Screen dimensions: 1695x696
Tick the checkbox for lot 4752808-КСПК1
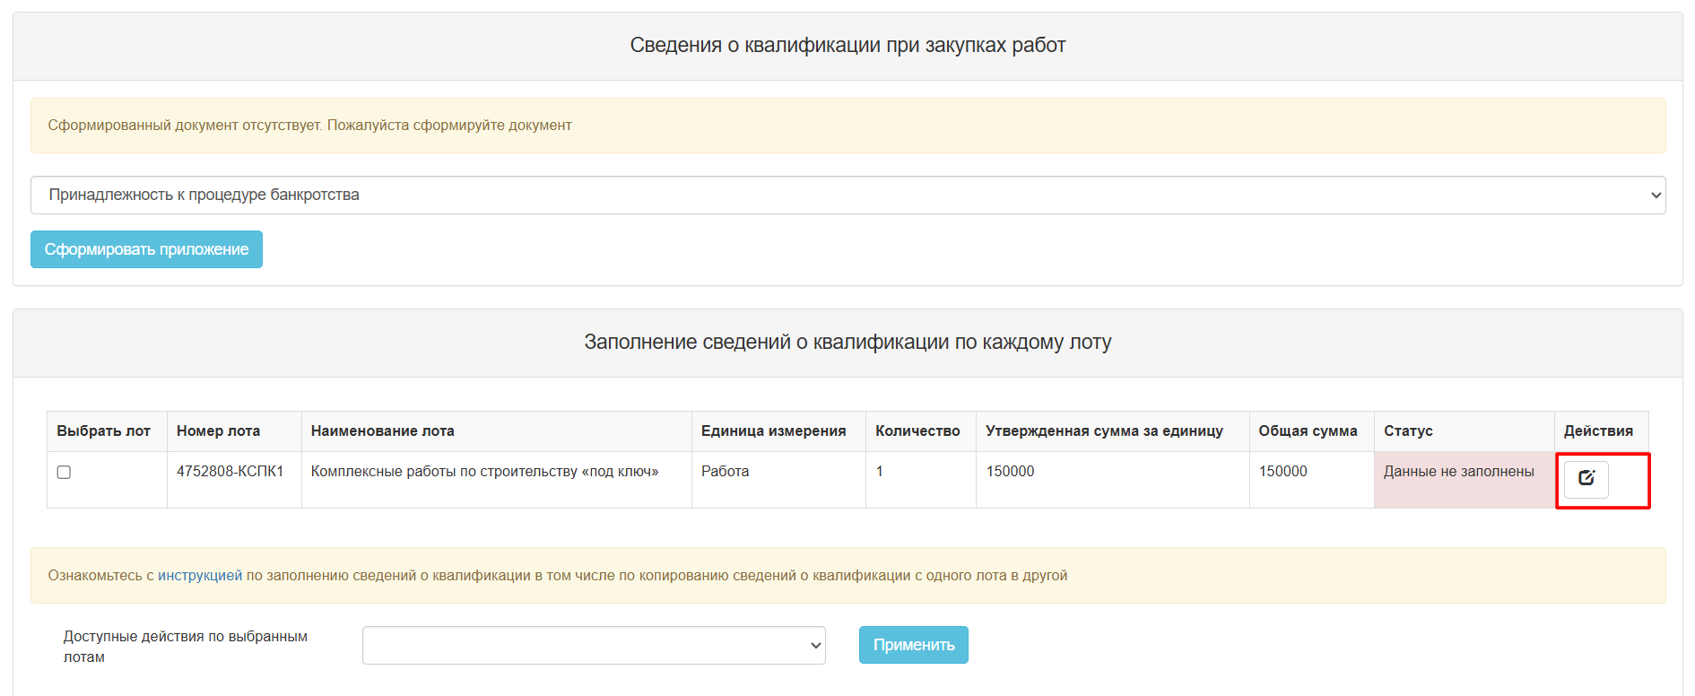[64, 473]
